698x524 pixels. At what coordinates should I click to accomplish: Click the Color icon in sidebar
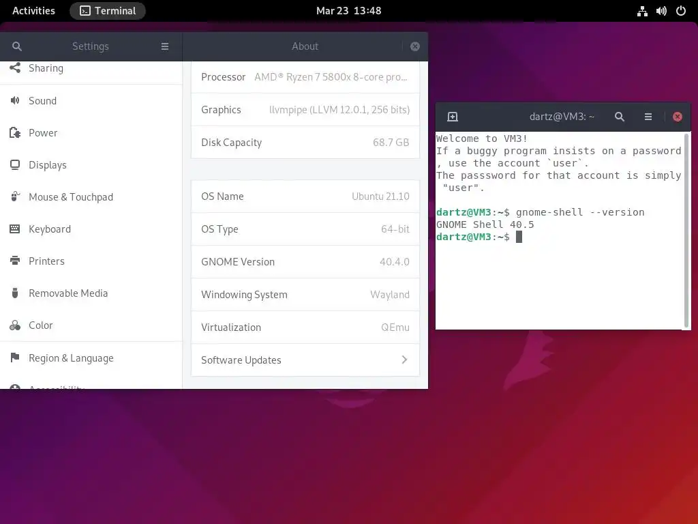pos(15,325)
